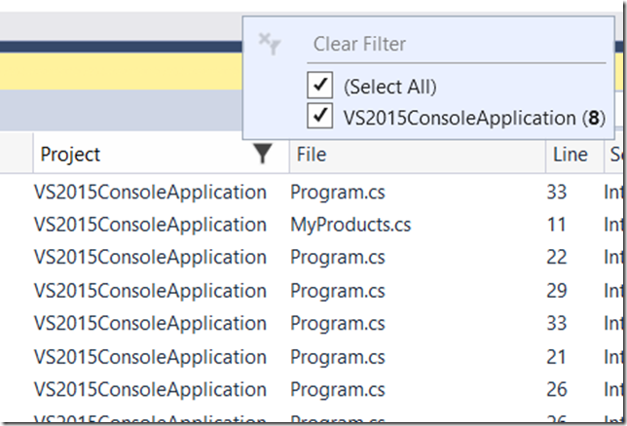Toggle the (Select All) checkbox
Screen dimensions: 627x426
point(320,87)
